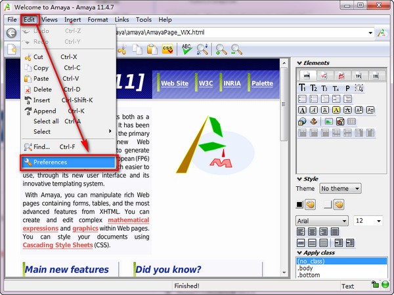Insert an image with the green picture icon

(x=329, y=122)
